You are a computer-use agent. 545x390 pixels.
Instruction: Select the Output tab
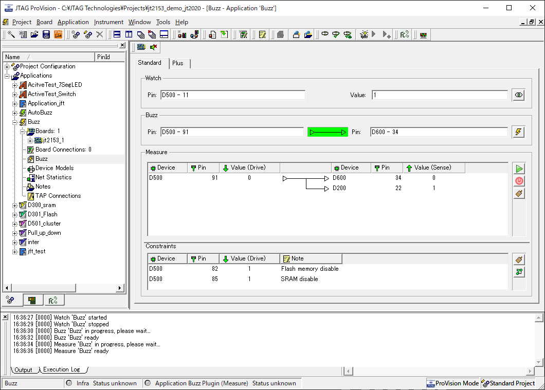pyautogui.click(x=23, y=370)
